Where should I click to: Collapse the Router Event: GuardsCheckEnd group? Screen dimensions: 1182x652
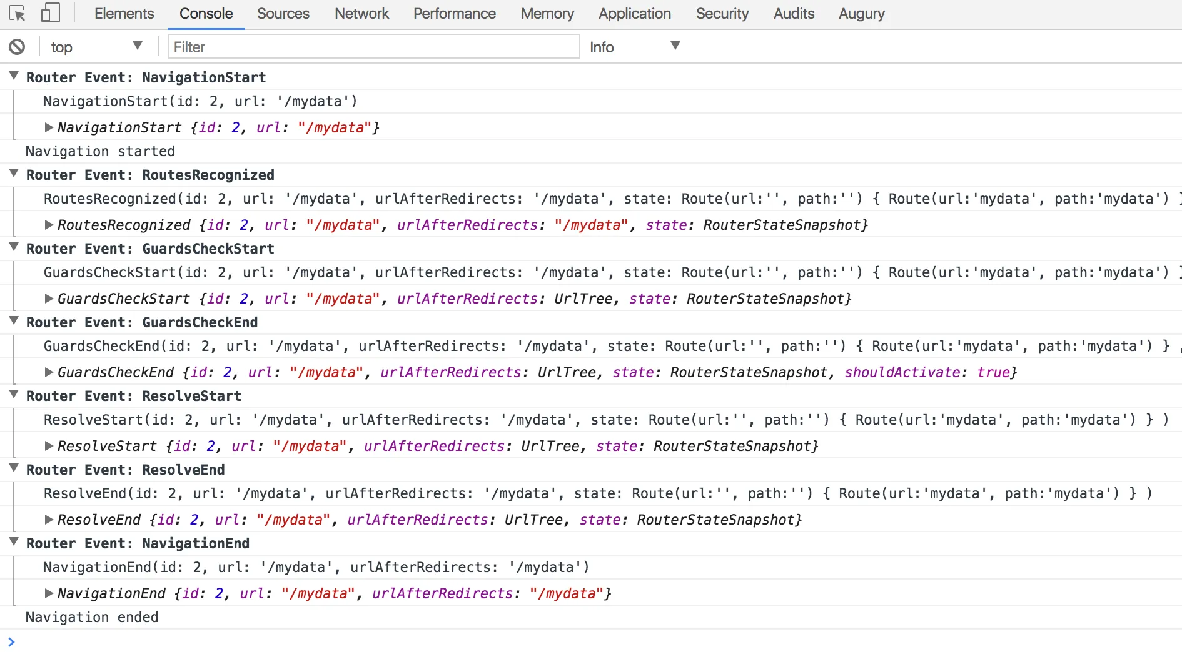(x=14, y=321)
